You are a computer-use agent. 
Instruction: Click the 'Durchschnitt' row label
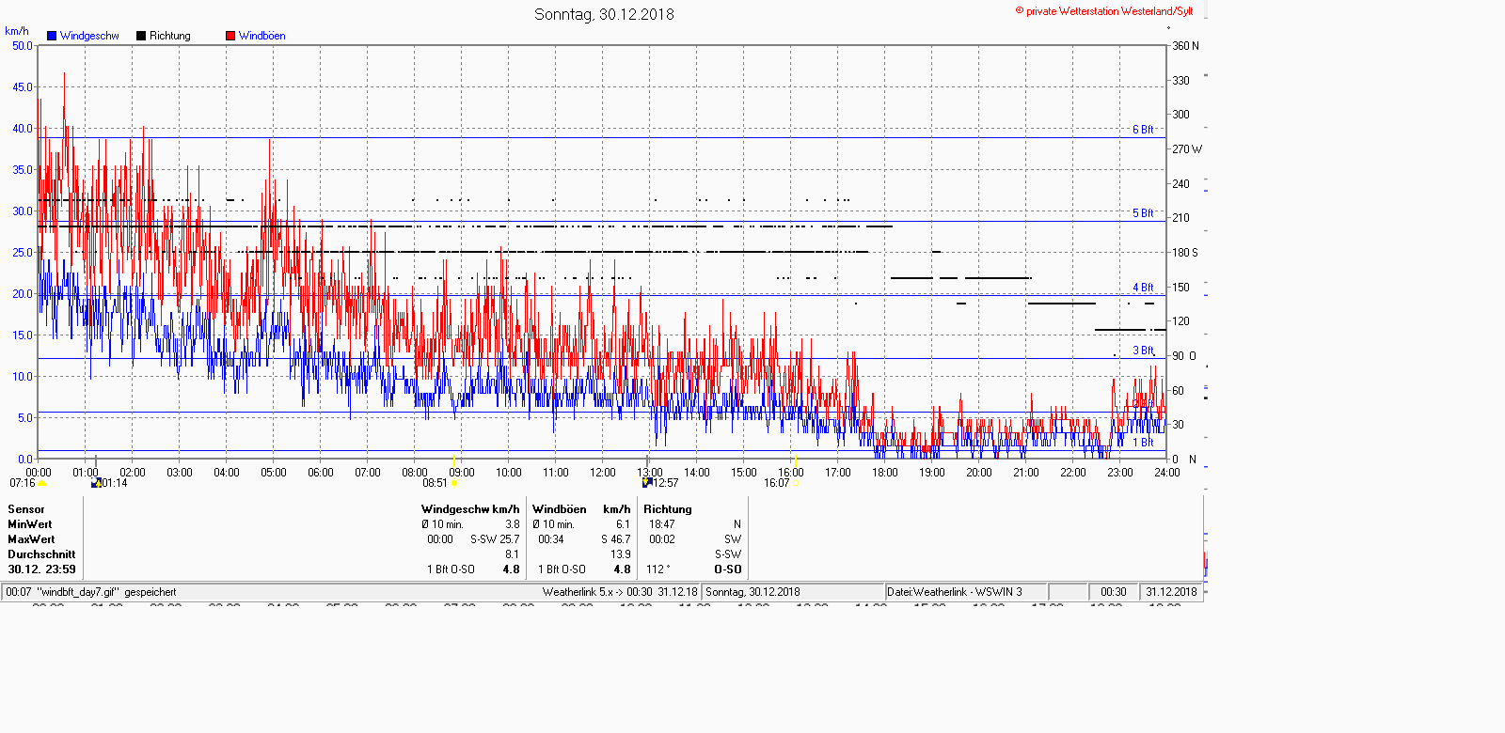click(41, 554)
